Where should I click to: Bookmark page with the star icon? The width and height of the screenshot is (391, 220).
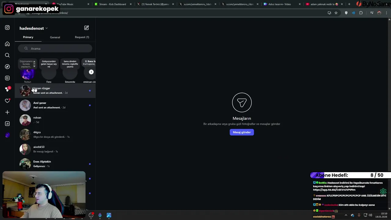[336, 13]
